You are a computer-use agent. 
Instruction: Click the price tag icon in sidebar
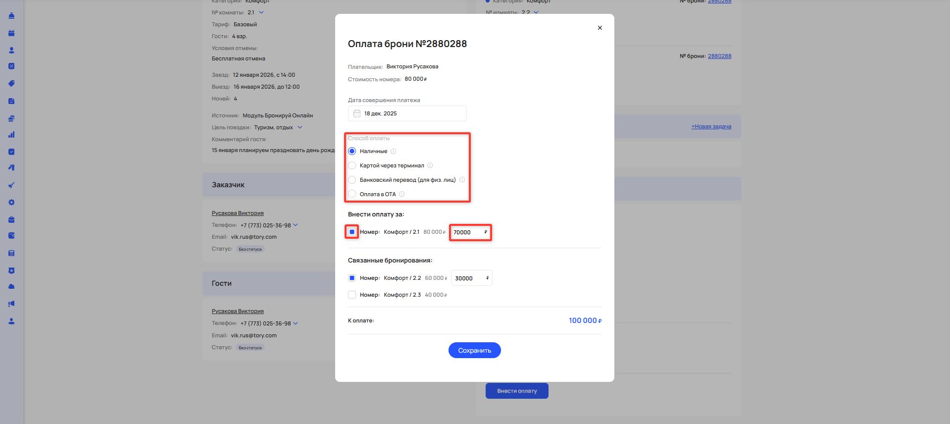(x=11, y=84)
